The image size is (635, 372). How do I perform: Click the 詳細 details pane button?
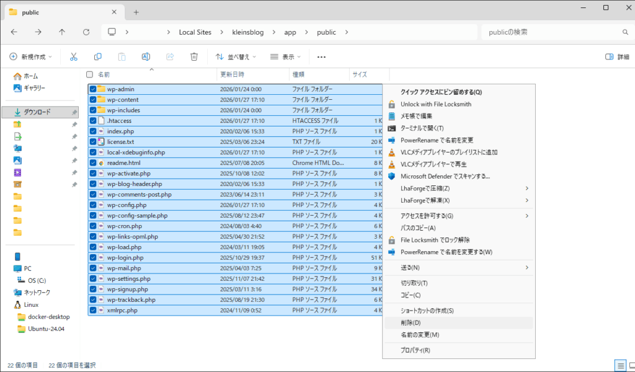pos(617,56)
